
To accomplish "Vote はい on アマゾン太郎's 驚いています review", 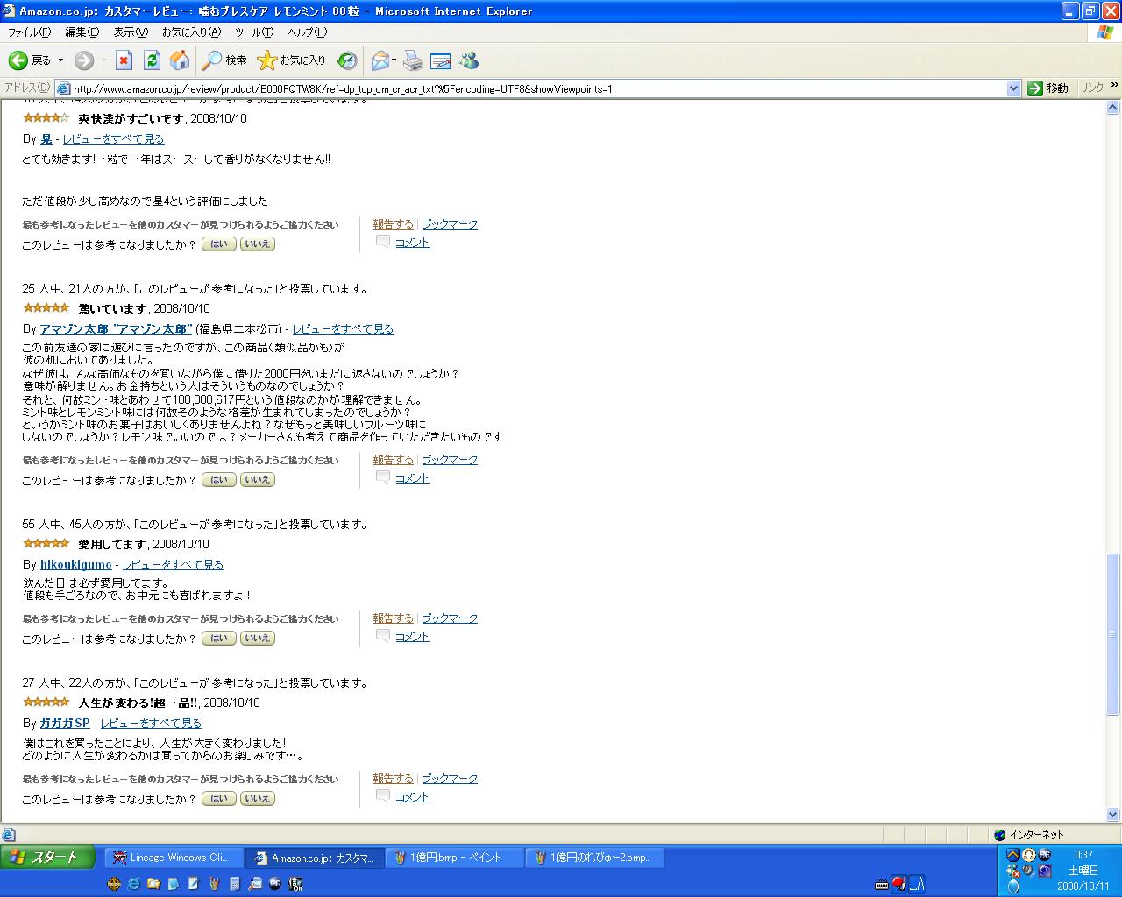I will [x=219, y=480].
